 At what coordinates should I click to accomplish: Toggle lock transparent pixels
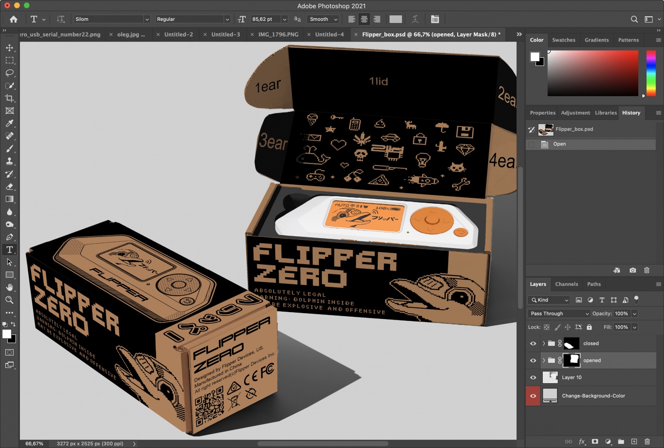[546, 327]
